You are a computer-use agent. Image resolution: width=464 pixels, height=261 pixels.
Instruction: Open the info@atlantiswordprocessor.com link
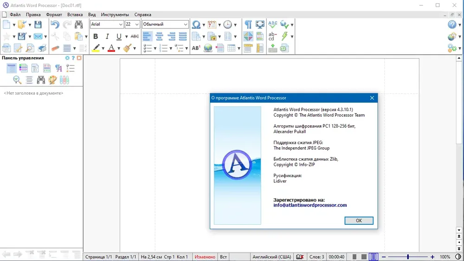[x=310, y=205]
